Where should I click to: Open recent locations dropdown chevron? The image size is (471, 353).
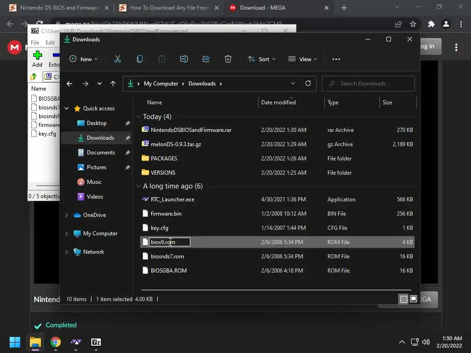pyautogui.click(x=99, y=84)
